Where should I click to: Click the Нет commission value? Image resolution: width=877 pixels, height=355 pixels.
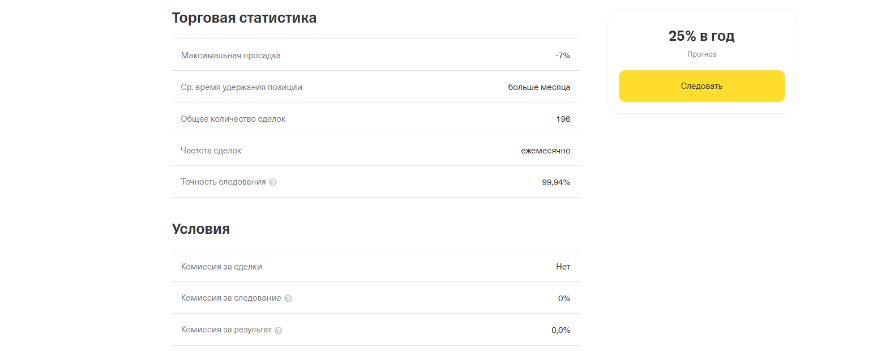[563, 267]
